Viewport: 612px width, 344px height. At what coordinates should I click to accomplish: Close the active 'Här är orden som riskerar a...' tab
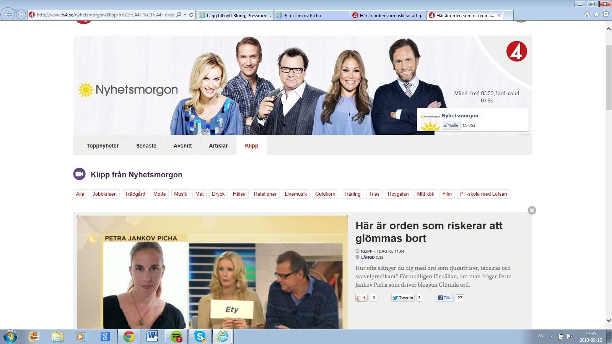499,15
